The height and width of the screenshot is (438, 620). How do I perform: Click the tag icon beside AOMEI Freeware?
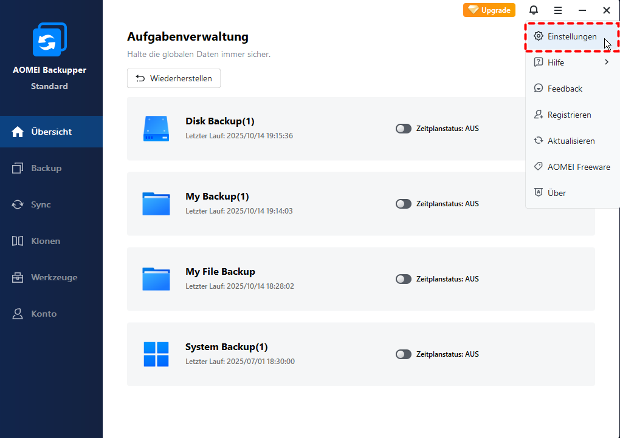538,166
